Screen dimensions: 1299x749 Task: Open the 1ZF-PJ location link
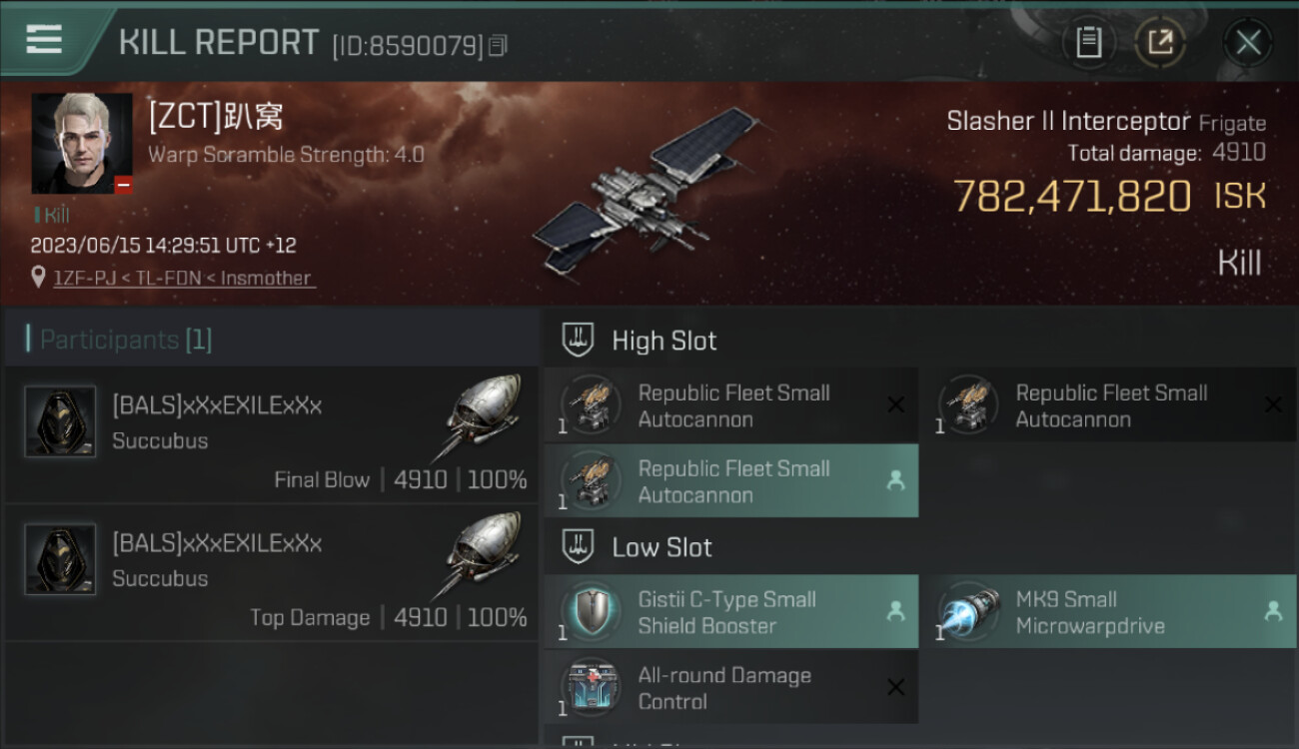coord(184,278)
